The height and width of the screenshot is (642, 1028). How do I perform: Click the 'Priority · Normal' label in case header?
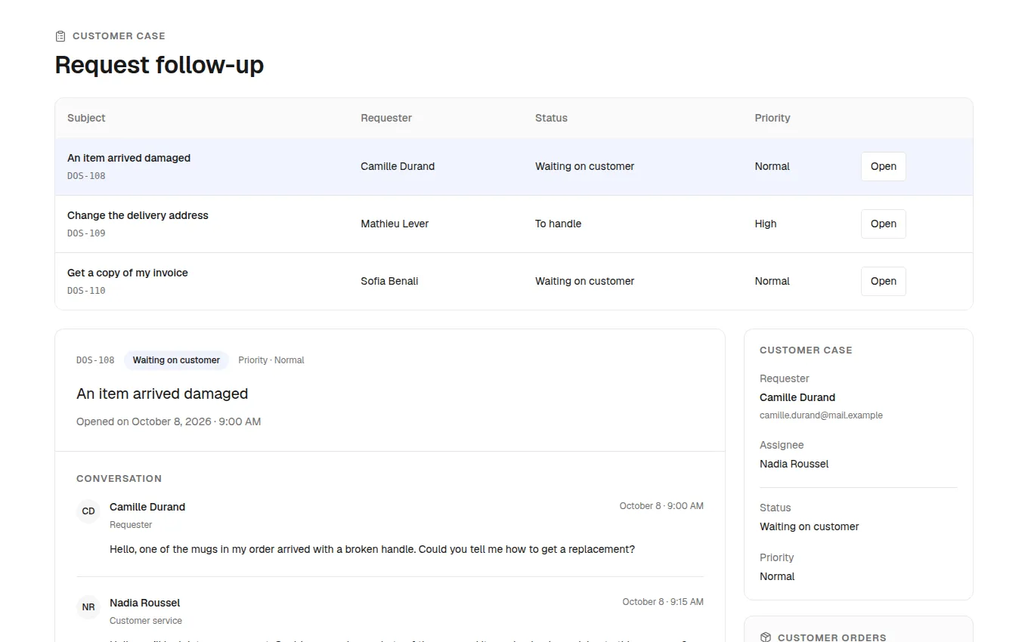pos(271,360)
